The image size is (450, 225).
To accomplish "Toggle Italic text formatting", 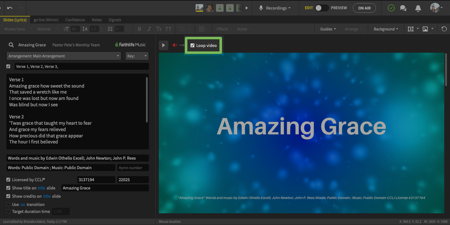I will (149, 29).
